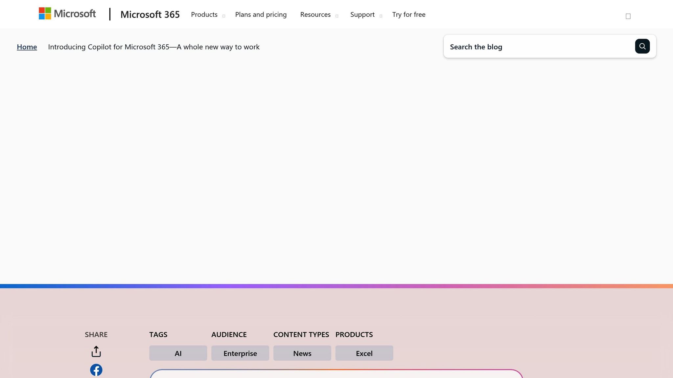Select the News content type tag

(302, 353)
